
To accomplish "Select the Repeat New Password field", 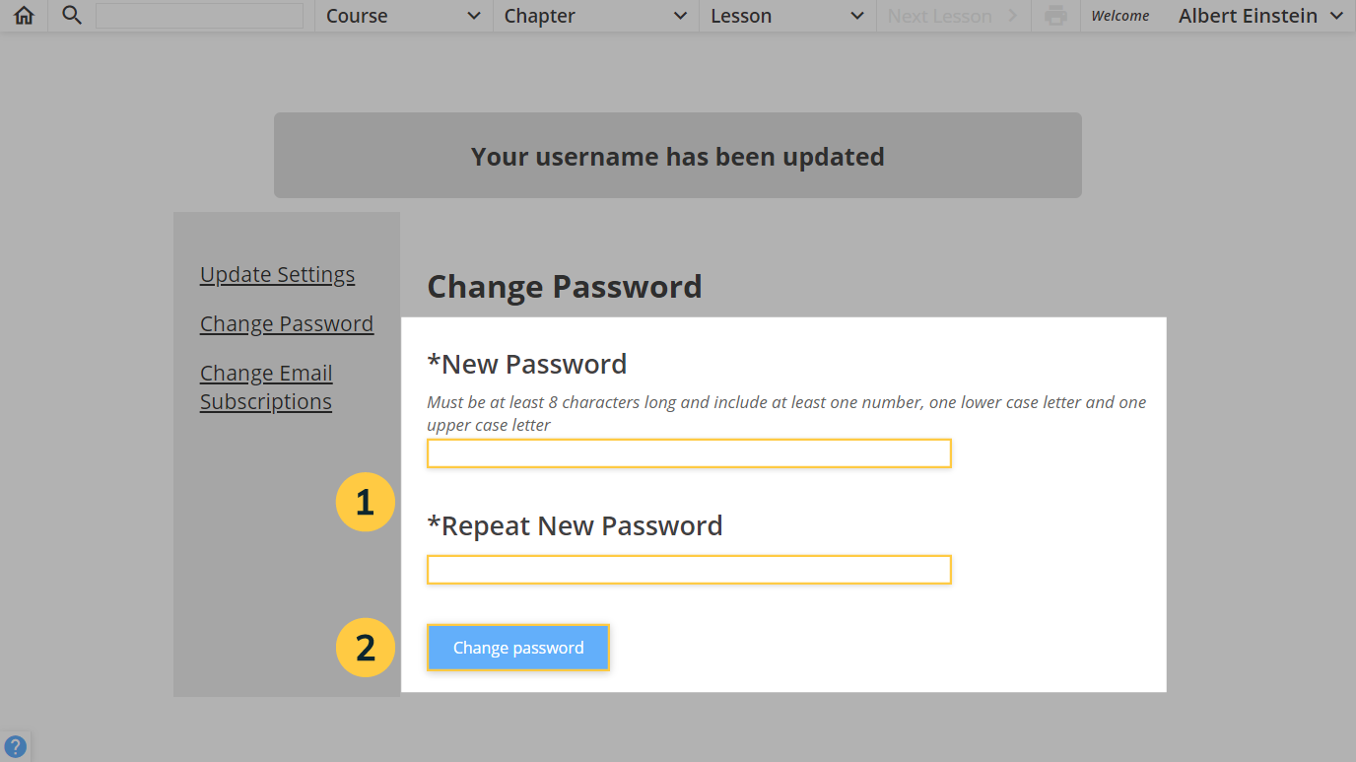I will pyautogui.click(x=688, y=569).
